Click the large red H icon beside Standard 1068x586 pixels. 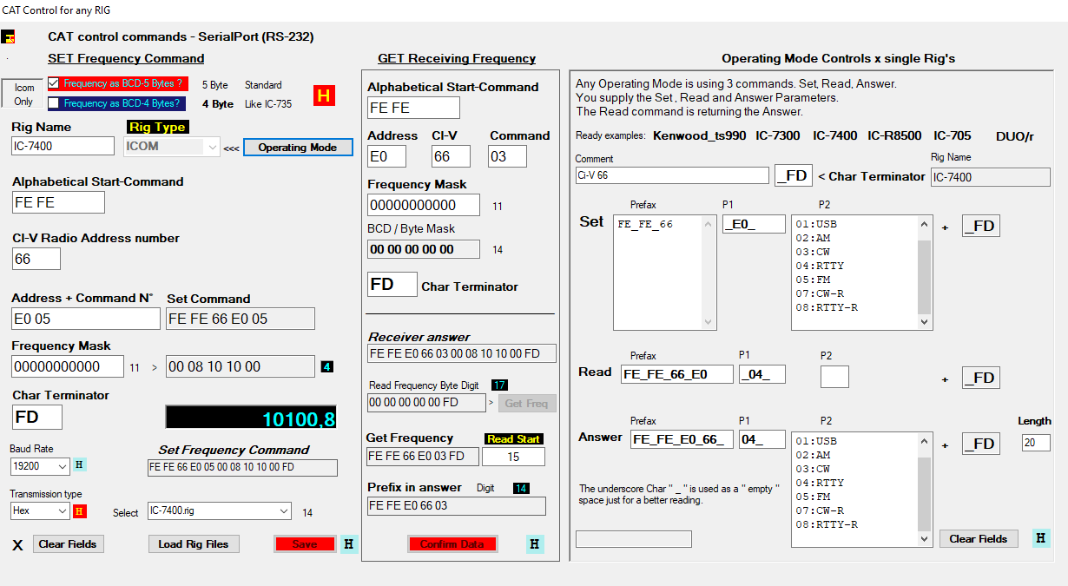324,95
